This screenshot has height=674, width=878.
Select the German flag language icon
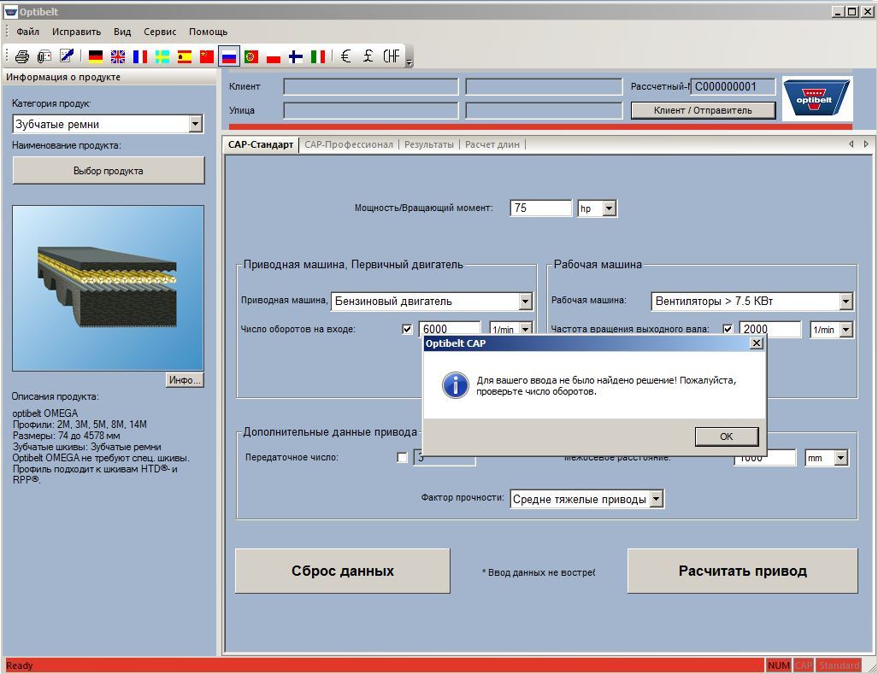96,56
